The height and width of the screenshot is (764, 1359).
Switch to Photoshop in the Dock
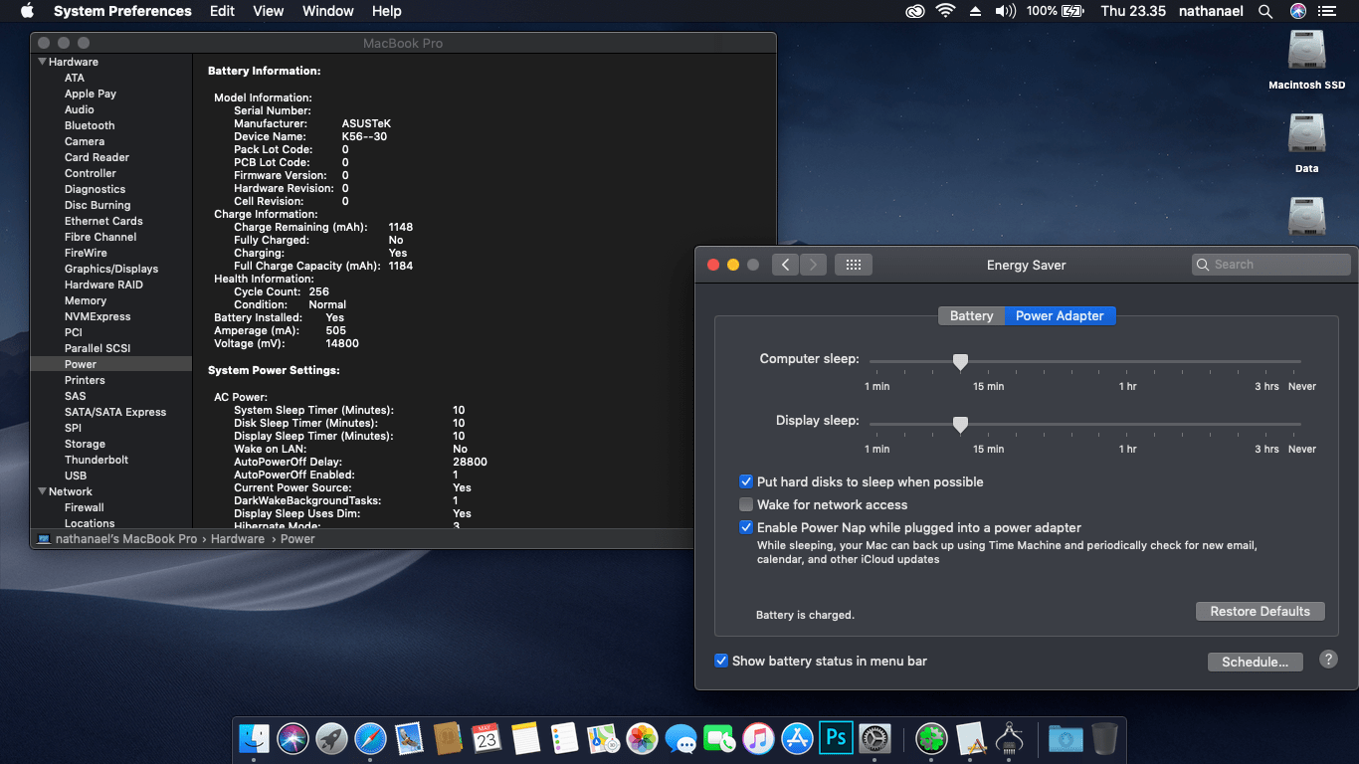click(x=836, y=738)
